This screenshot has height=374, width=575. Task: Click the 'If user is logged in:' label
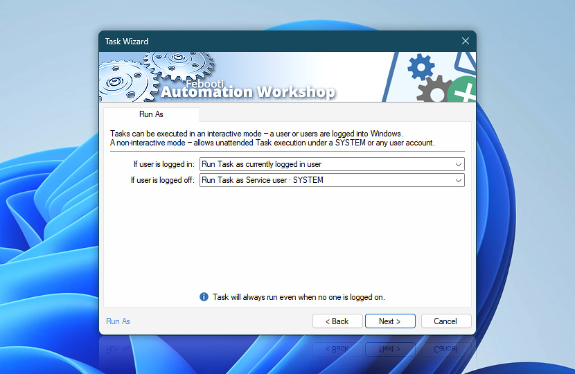164,164
